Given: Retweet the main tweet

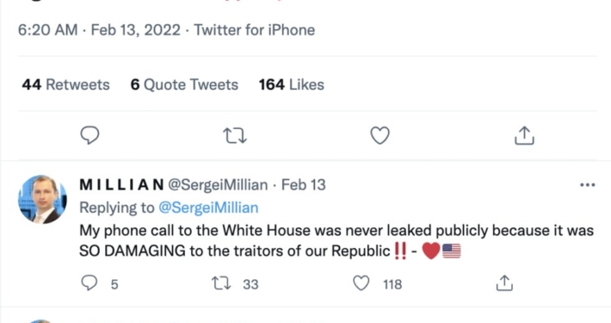Looking at the screenshot, I should click(x=235, y=136).
